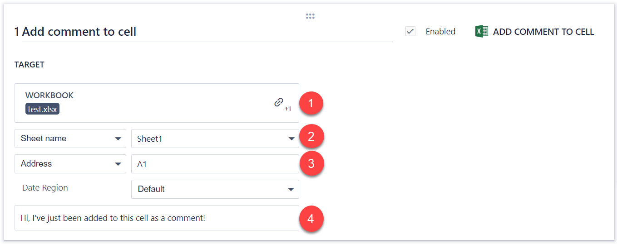Expand the Sheet1 dropdown list
The width and height of the screenshot is (617, 244).
[x=215, y=139]
